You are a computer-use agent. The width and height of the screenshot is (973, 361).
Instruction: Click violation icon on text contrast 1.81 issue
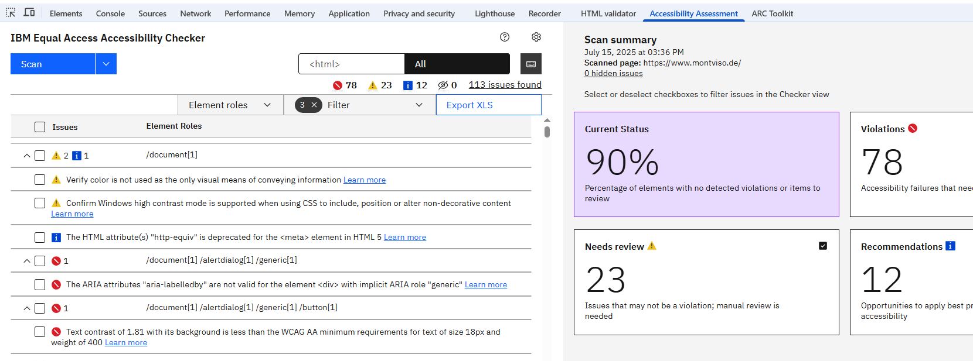[x=56, y=332]
